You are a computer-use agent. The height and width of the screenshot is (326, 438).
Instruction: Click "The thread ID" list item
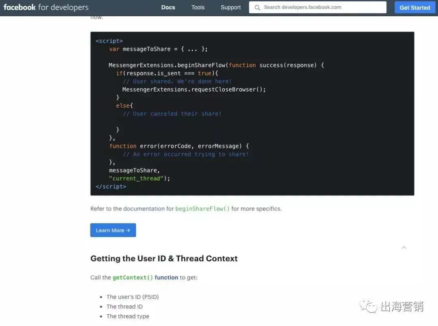pos(125,307)
